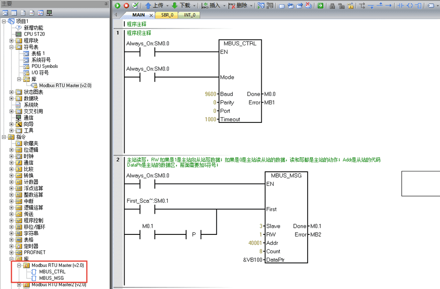Click the compile icon with green checkmark
Screen dimensions: 440x289
[135, 6]
